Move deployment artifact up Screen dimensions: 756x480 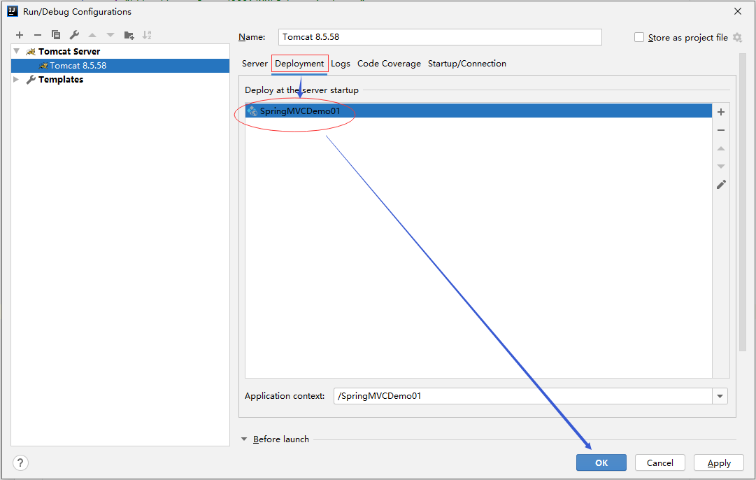tap(721, 148)
